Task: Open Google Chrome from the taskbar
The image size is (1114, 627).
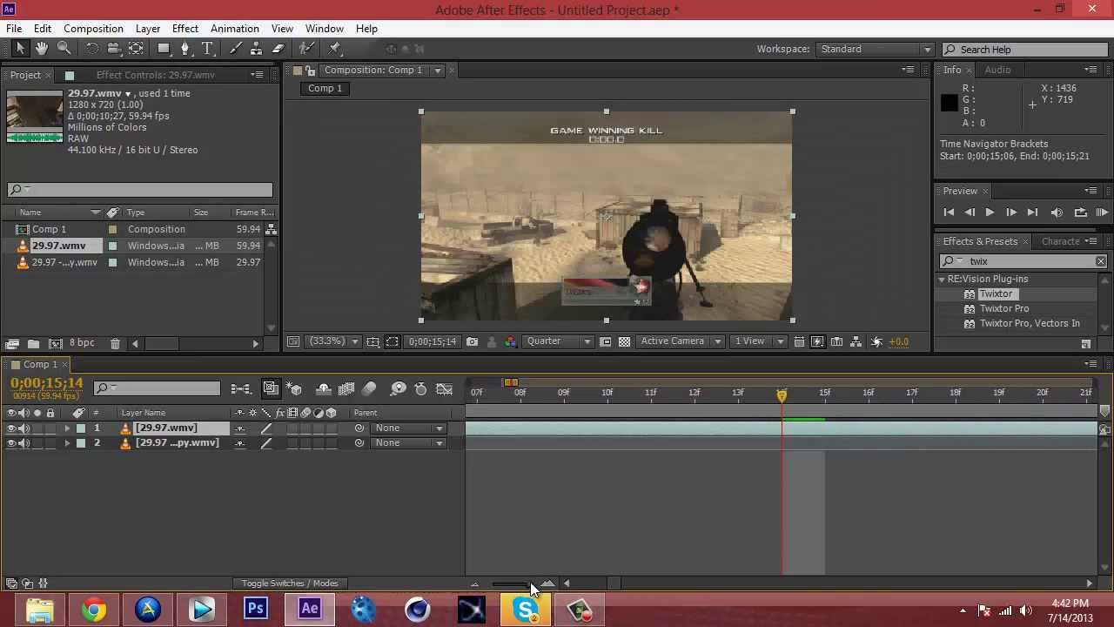Action: (x=94, y=609)
